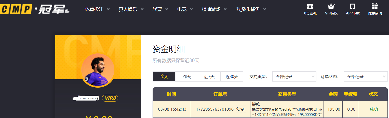Open the 优惠活动 gift box icon
Screen dimensions: 389x118
(375, 6)
